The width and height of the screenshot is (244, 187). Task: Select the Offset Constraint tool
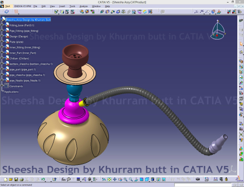[112, 12]
